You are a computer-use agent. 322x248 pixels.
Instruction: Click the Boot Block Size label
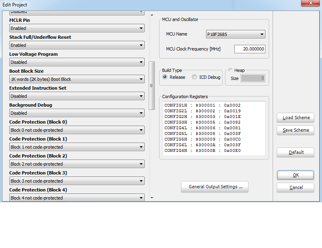coord(27,71)
